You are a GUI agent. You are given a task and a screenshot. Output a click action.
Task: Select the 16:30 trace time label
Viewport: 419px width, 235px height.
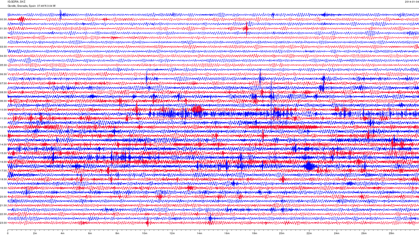click(3, 162)
